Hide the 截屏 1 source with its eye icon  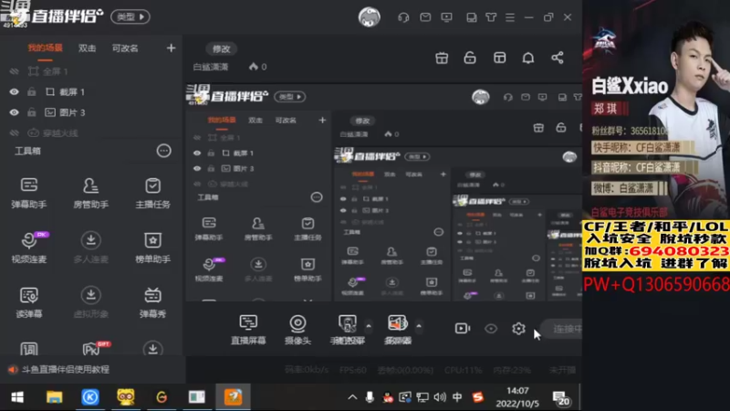(x=14, y=92)
